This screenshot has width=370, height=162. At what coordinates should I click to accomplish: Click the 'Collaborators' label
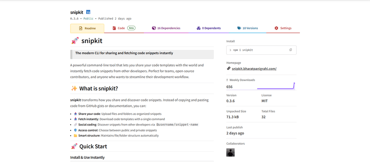pyautogui.click(x=235, y=143)
